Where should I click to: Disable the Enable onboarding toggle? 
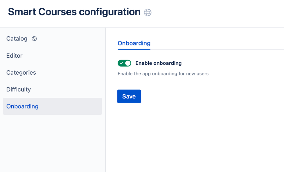pos(125,63)
